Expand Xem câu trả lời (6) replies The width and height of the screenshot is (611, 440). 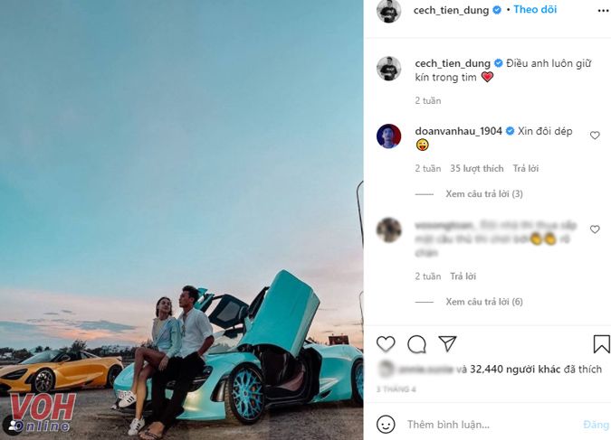point(484,302)
